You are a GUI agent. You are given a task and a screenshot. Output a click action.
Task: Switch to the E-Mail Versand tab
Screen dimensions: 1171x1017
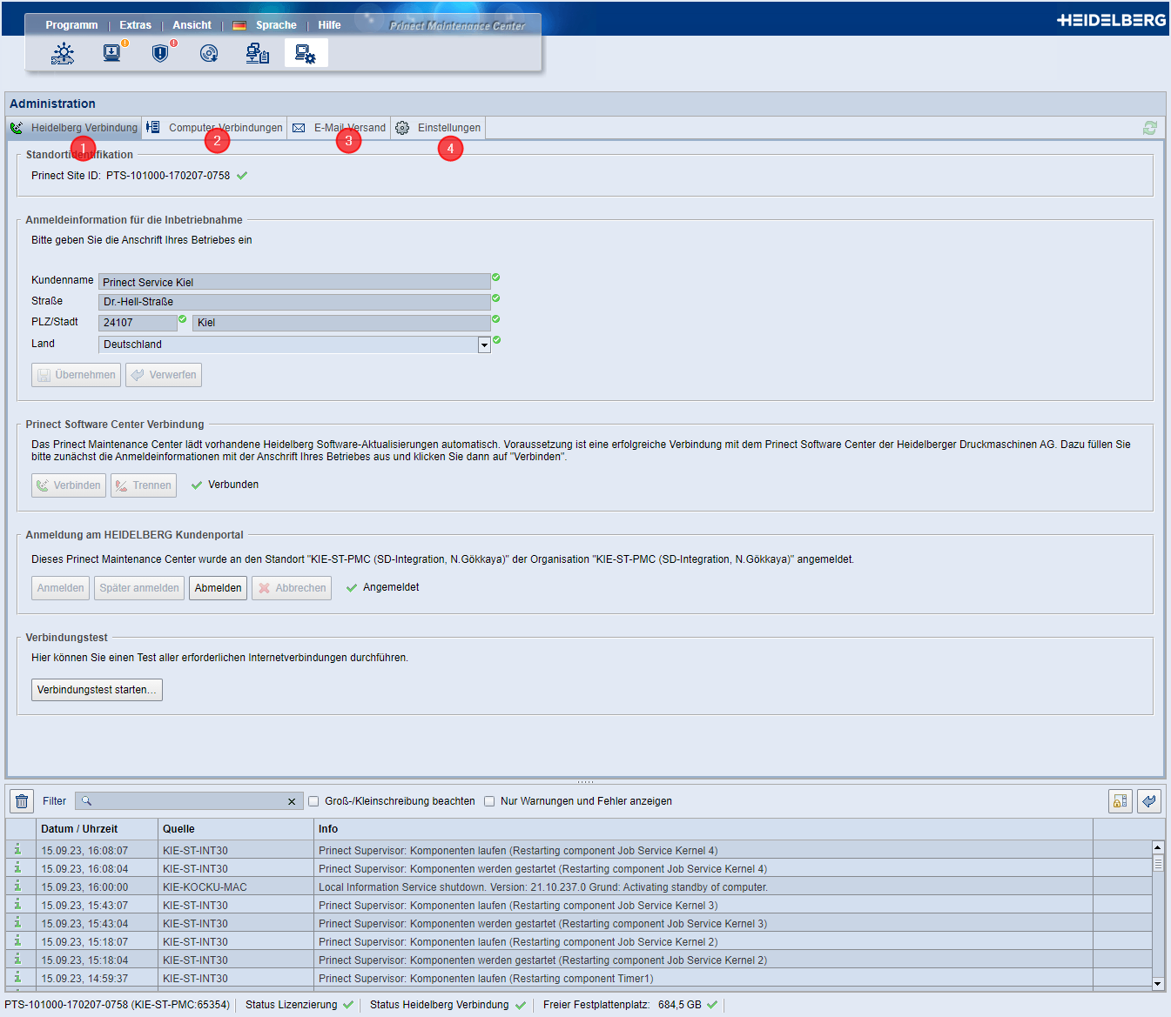tap(339, 128)
